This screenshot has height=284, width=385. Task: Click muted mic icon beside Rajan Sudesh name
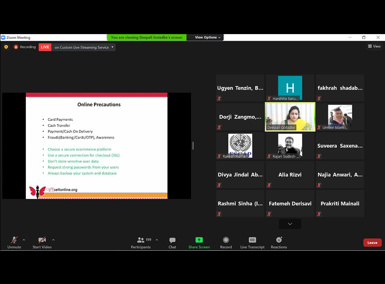click(269, 156)
